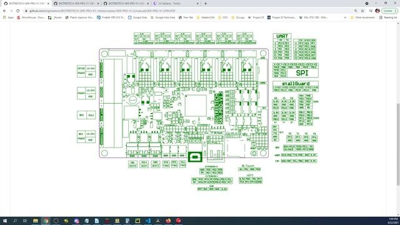
Task: Click the Chrome icon in the taskbar
Action: point(46,221)
